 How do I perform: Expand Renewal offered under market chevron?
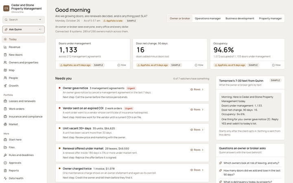203,150
